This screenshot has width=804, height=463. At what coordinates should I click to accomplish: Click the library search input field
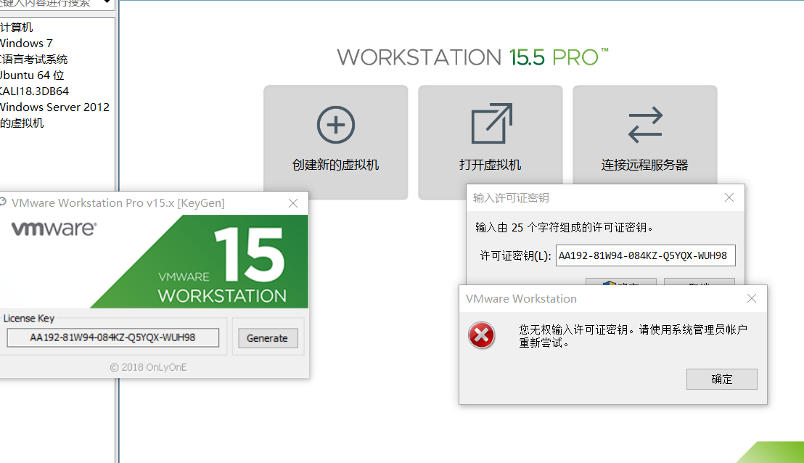(49, 4)
